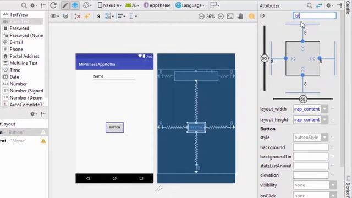Screen dimensions: 352x198
Task: Select the Button row in component tree
Action: [x=24, y=132]
